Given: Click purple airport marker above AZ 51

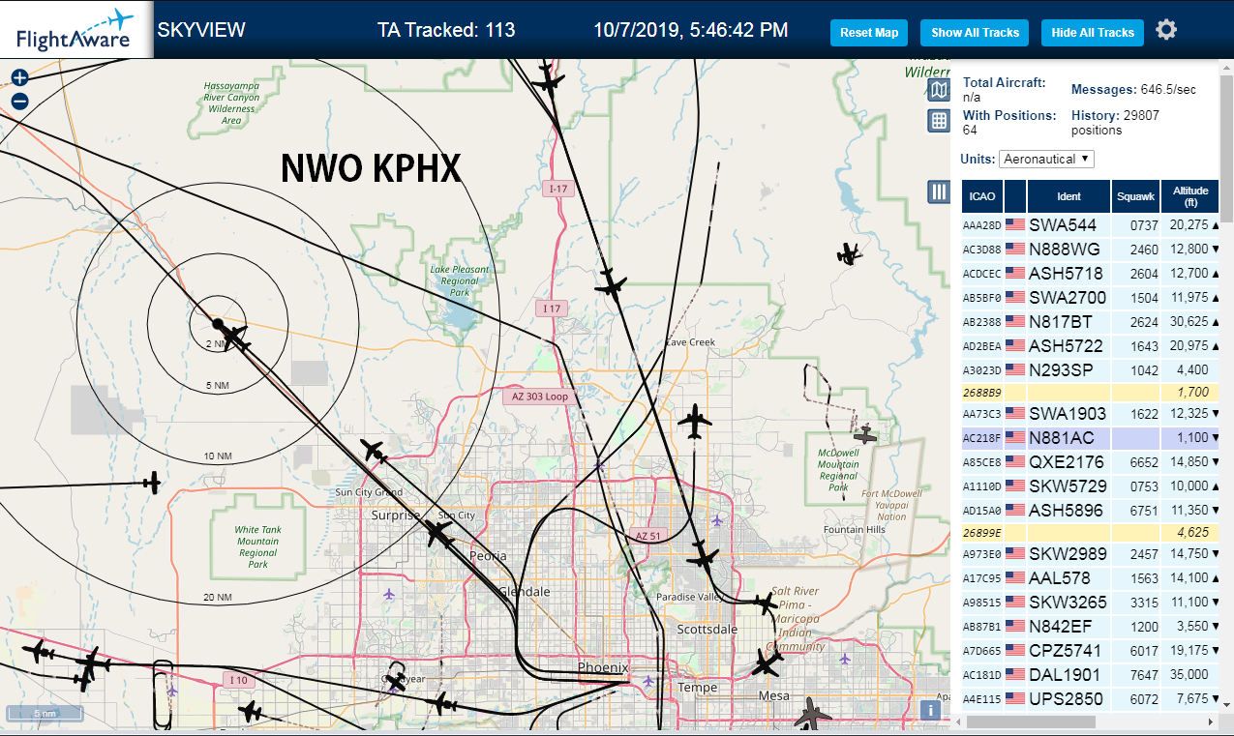Looking at the screenshot, I should 716,520.
